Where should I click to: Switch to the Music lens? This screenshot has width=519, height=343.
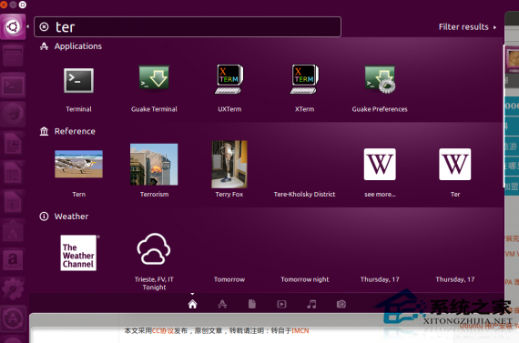[311, 304]
